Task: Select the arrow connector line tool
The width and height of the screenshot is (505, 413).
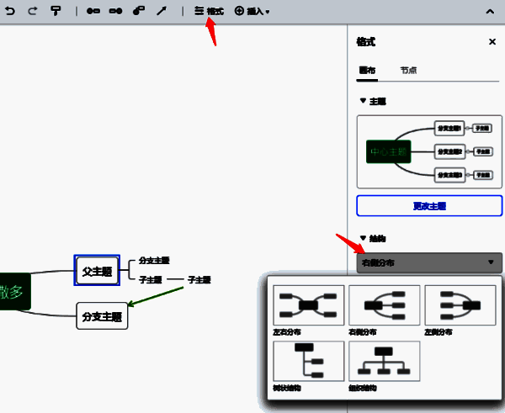Action: point(162,11)
